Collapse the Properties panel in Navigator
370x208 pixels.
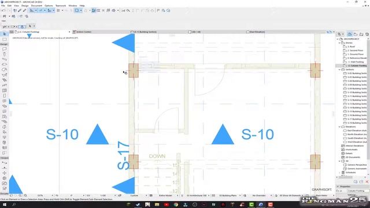338,187
